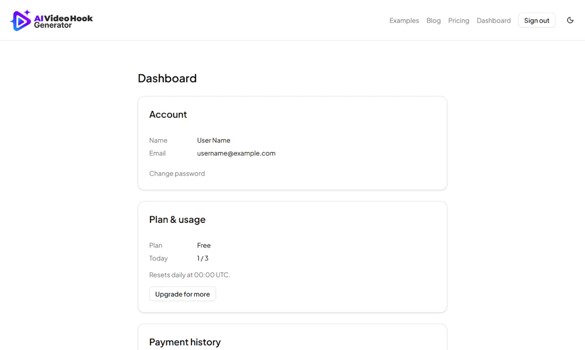585x350 pixels.
Task: Click the Resets daily at 00:00 UTC text
Action: [x=189, y=275]
